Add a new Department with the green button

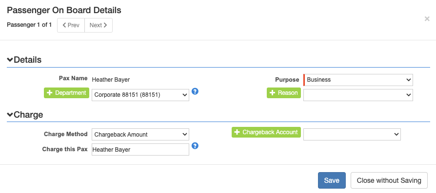click(x=66, y=93)
